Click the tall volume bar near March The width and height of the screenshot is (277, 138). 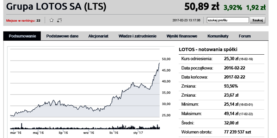[x=22, y=126]
